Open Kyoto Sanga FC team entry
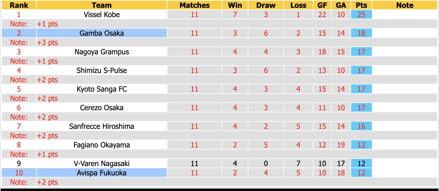 click(x=102, y=89)
